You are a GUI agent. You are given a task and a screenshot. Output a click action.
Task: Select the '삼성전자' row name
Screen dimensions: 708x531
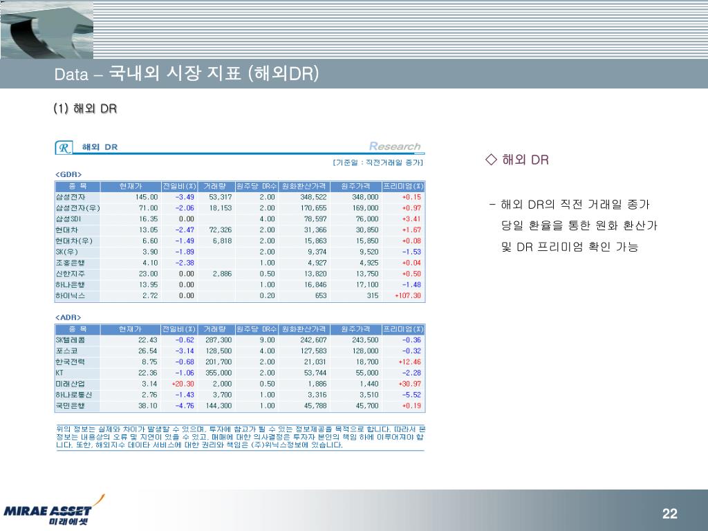click(x=71, y=197)
